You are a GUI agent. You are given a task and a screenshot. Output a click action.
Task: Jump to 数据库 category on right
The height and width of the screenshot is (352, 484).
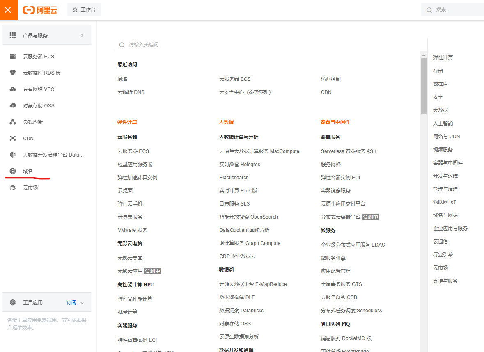(440, 84)
